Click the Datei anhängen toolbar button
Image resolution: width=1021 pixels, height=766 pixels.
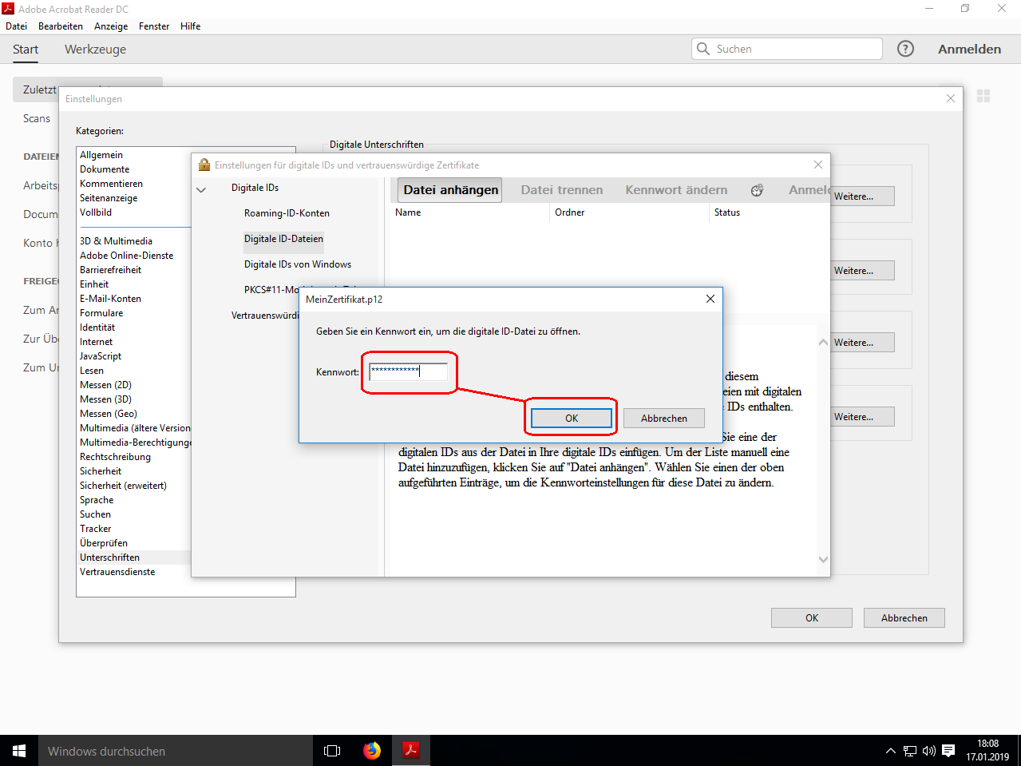450,190
